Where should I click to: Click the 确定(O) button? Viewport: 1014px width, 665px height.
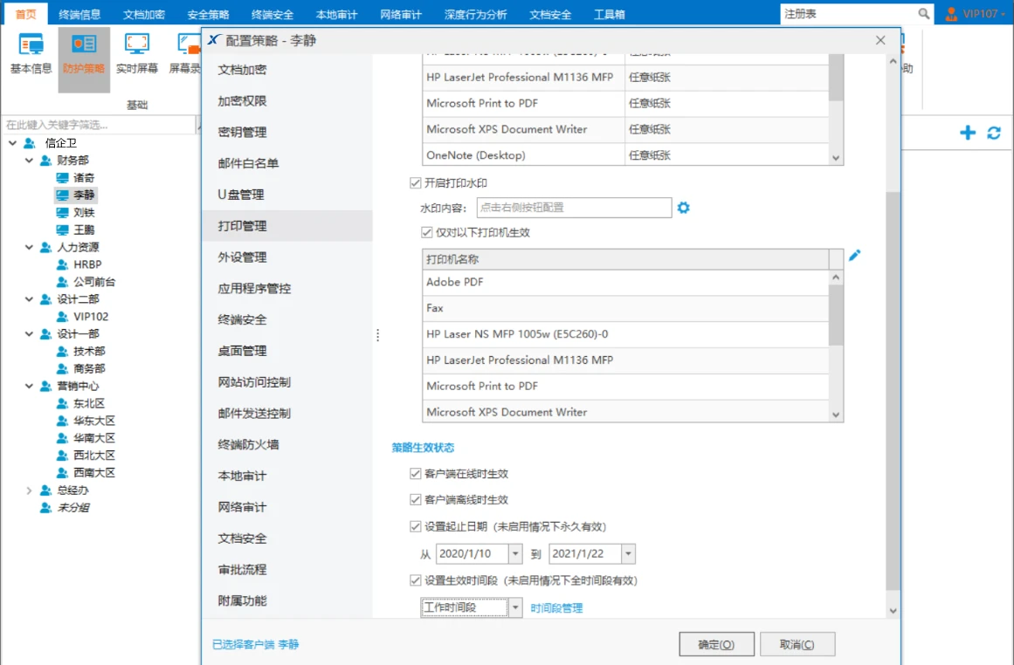(x=716, y=644)
